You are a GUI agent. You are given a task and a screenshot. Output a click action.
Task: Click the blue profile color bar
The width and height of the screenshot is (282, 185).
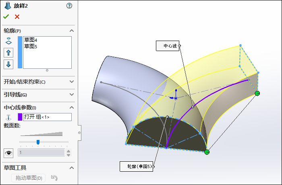pyautogui.click(x=20, y=52)
